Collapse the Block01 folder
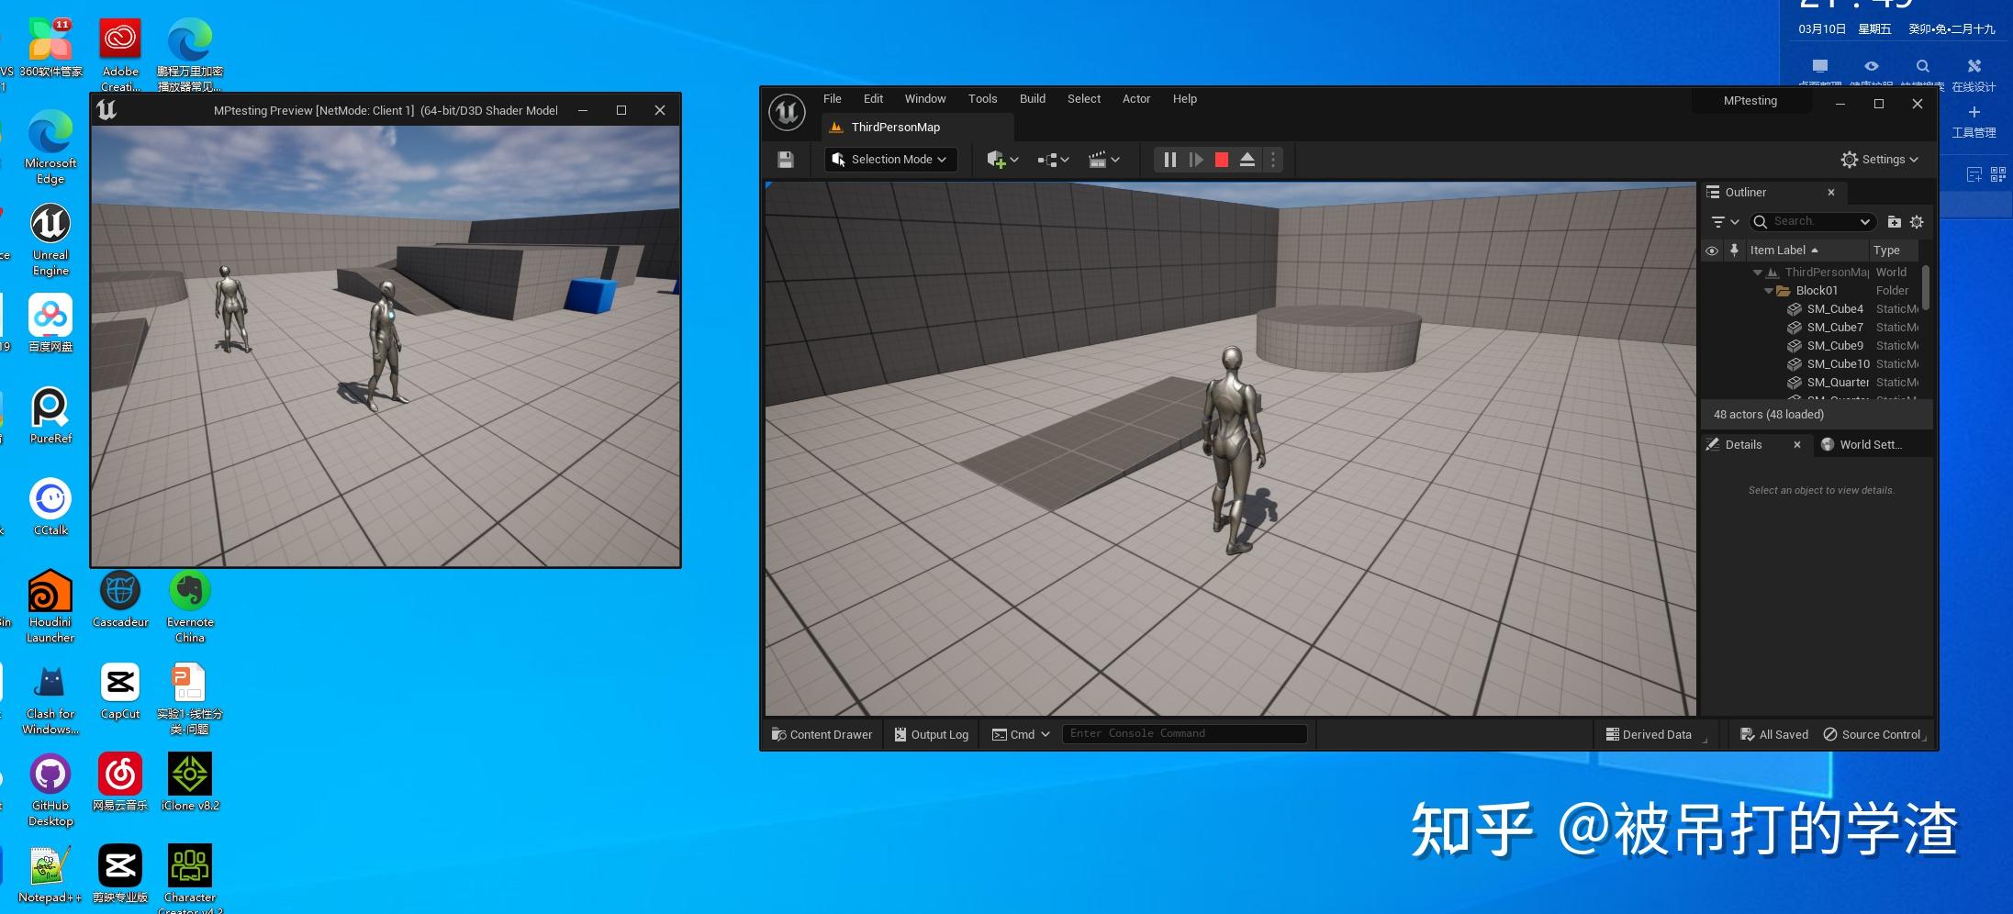This screenshot has width=2013, height=914. [1768, 291]
